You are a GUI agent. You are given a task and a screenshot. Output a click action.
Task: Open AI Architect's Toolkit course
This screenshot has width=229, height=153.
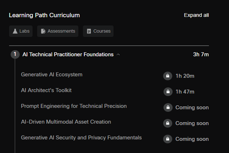tap(46, 90)
